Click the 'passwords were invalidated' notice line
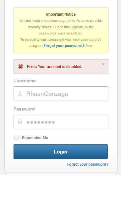Viewport: 121px width, 197px height. pyautogui.click(x=61, y=33)
